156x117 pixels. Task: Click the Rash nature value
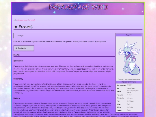(x=128, y=104)
